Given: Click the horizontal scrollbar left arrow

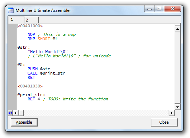Looking at the screenshot, I should (x=15, y=113).
